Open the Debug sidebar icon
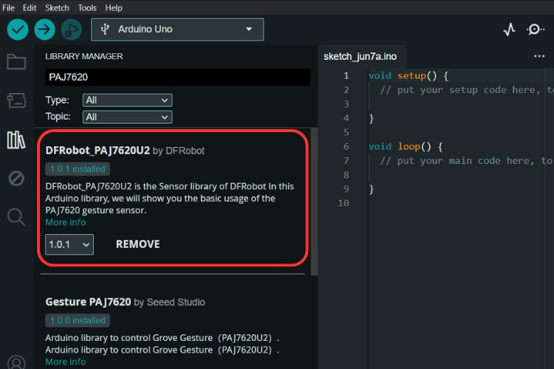 16,179
